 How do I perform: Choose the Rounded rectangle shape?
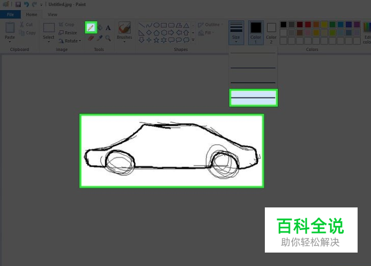click(172, 25)
